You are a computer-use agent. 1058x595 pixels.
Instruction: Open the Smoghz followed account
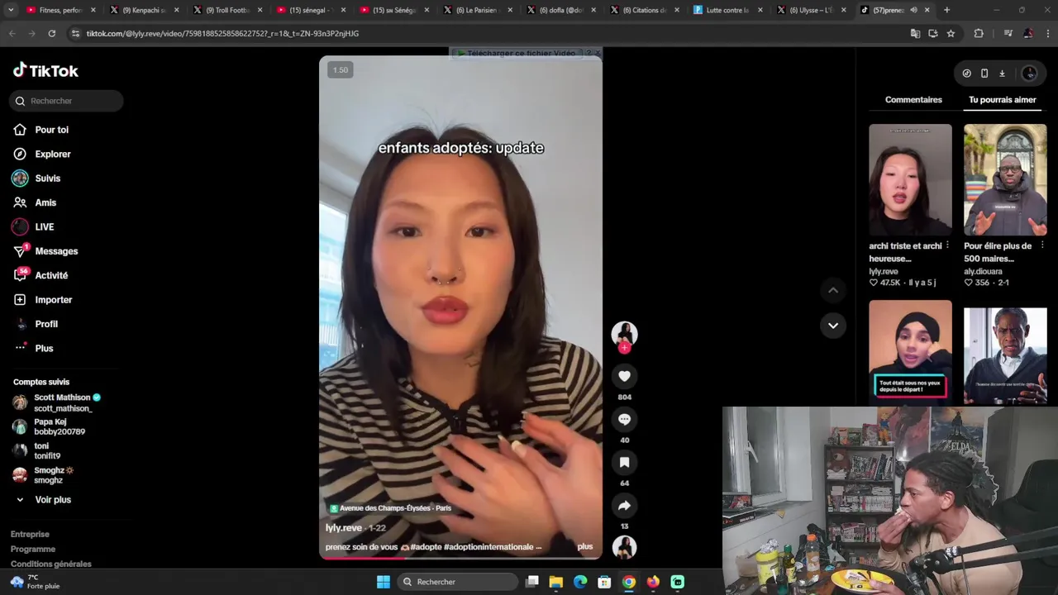[x=50, y=475]
